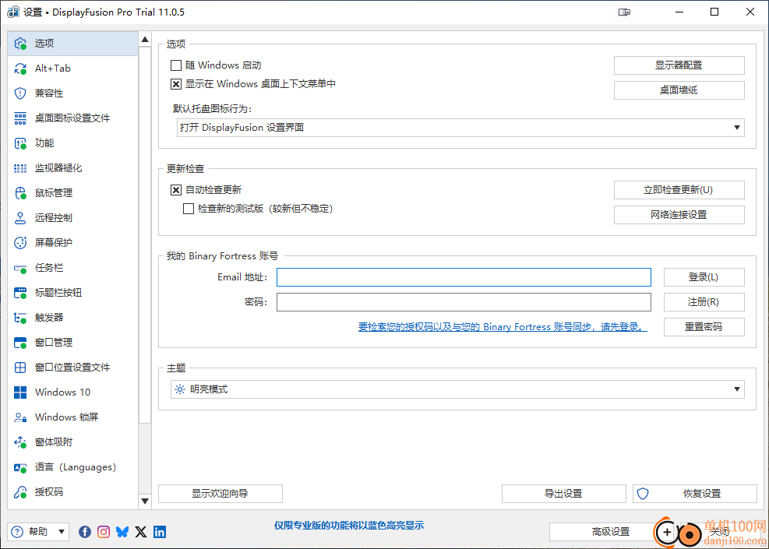Click the 任务栏 sidebar icon
The image size is (769, 549).
20,268
